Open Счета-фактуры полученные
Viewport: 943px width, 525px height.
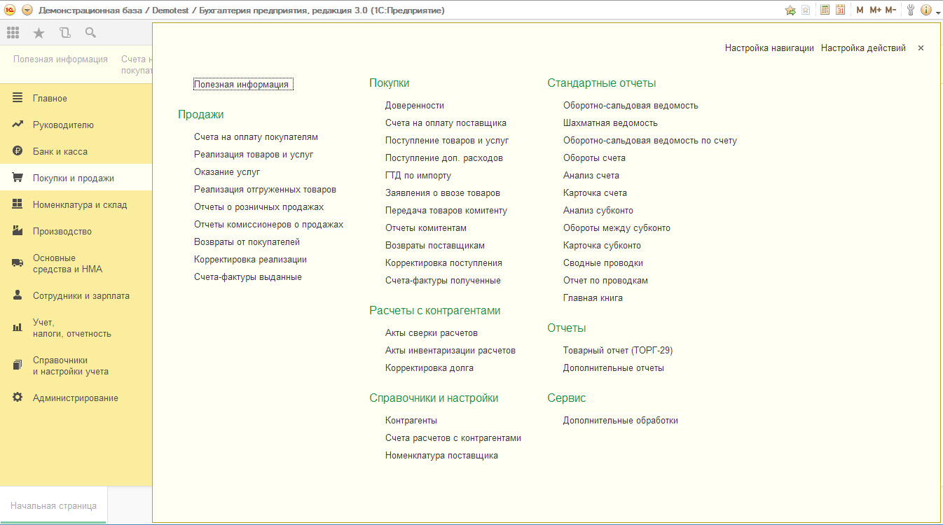point(443,281)
